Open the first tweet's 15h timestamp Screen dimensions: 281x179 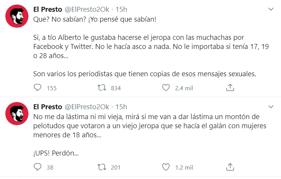(x=121, y=9)
